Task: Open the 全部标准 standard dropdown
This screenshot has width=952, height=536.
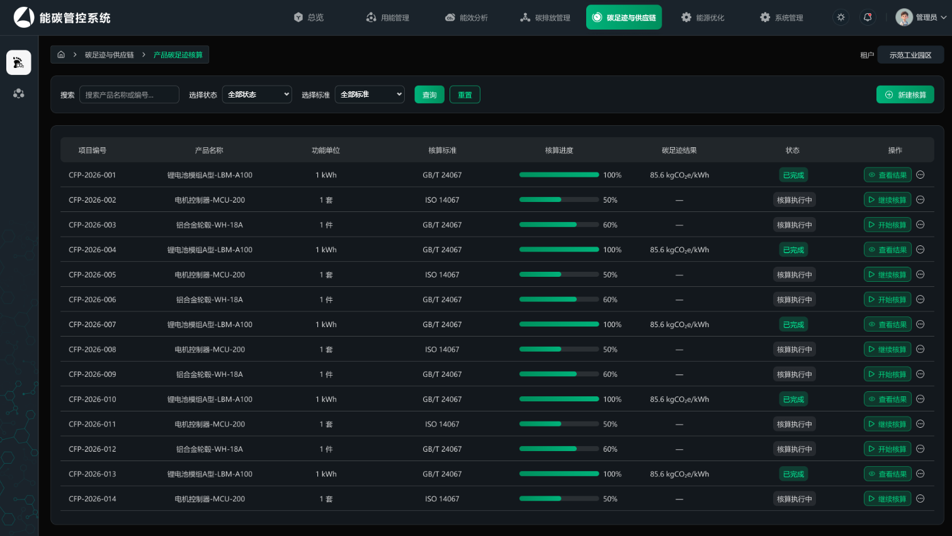Action: (x=370, y=94)
